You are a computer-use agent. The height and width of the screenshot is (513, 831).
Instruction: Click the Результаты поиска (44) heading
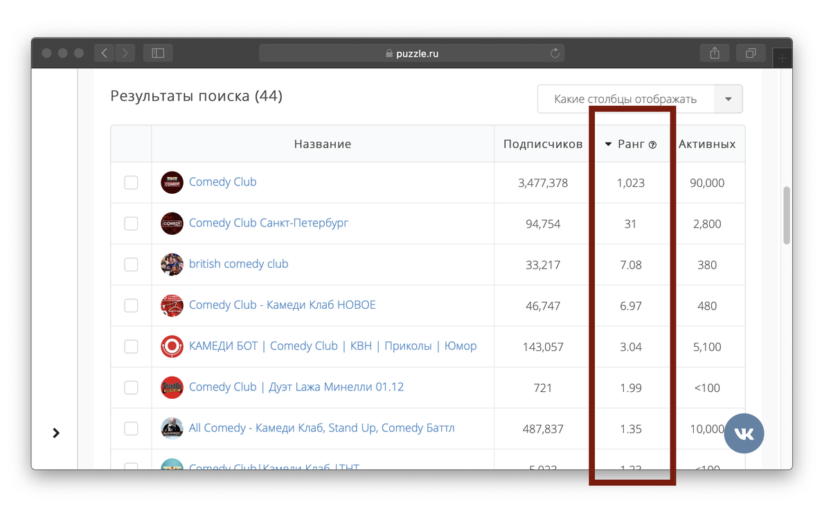pos(197,96)
